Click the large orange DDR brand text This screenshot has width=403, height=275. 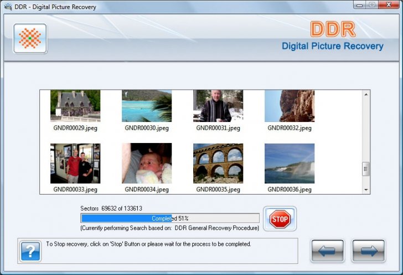pos(333,29)
